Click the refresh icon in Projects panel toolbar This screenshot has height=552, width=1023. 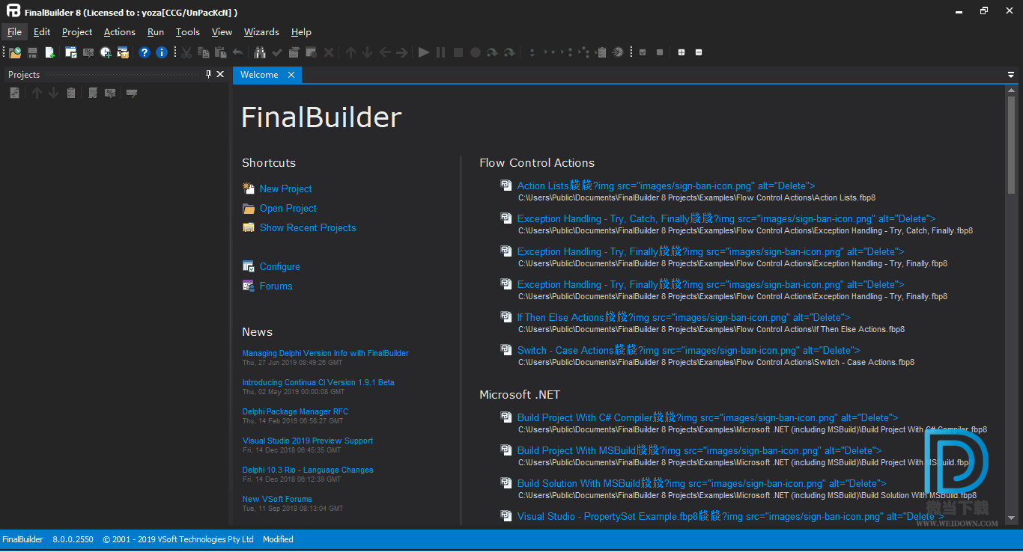coord(14,93)
